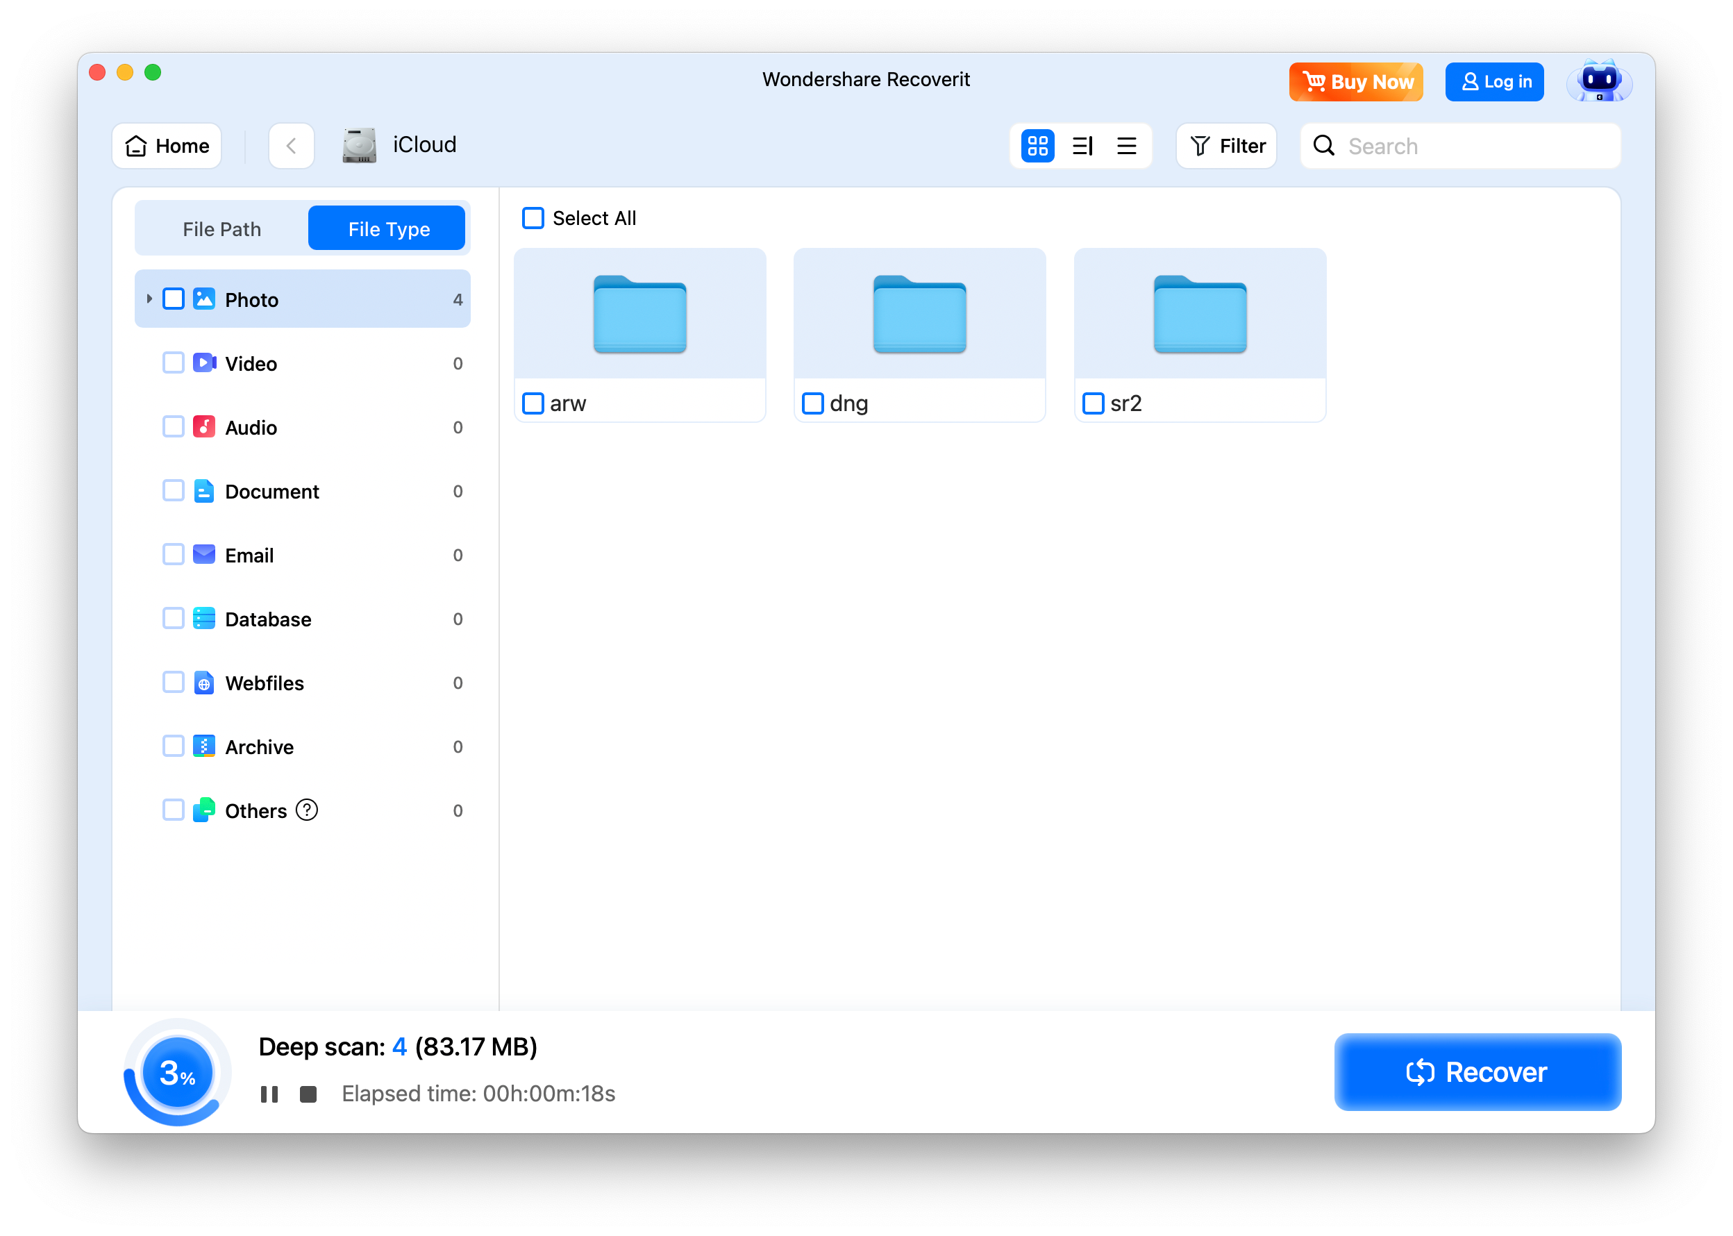Switch to plain list view
1733x1236 pixels.
(x=1126, y=145)
